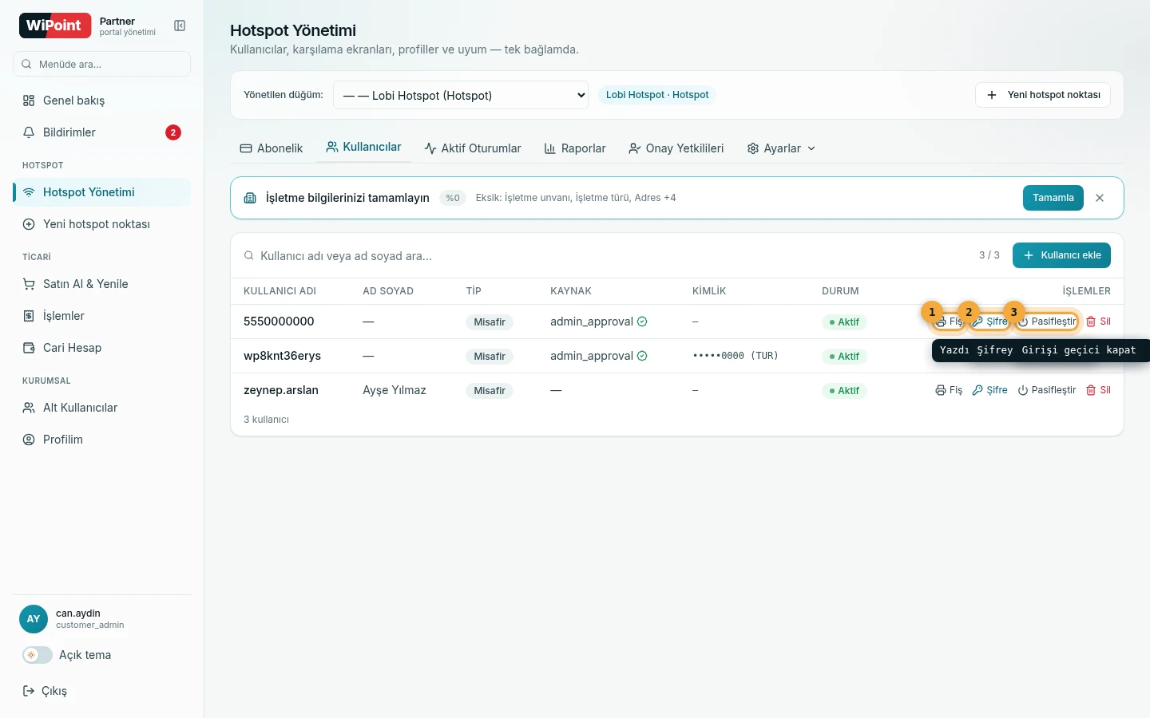Screen dimensions: 1150x718
Task: Click Pasifleştir for zeynep.arslan
Action: tap(1047, 390)
